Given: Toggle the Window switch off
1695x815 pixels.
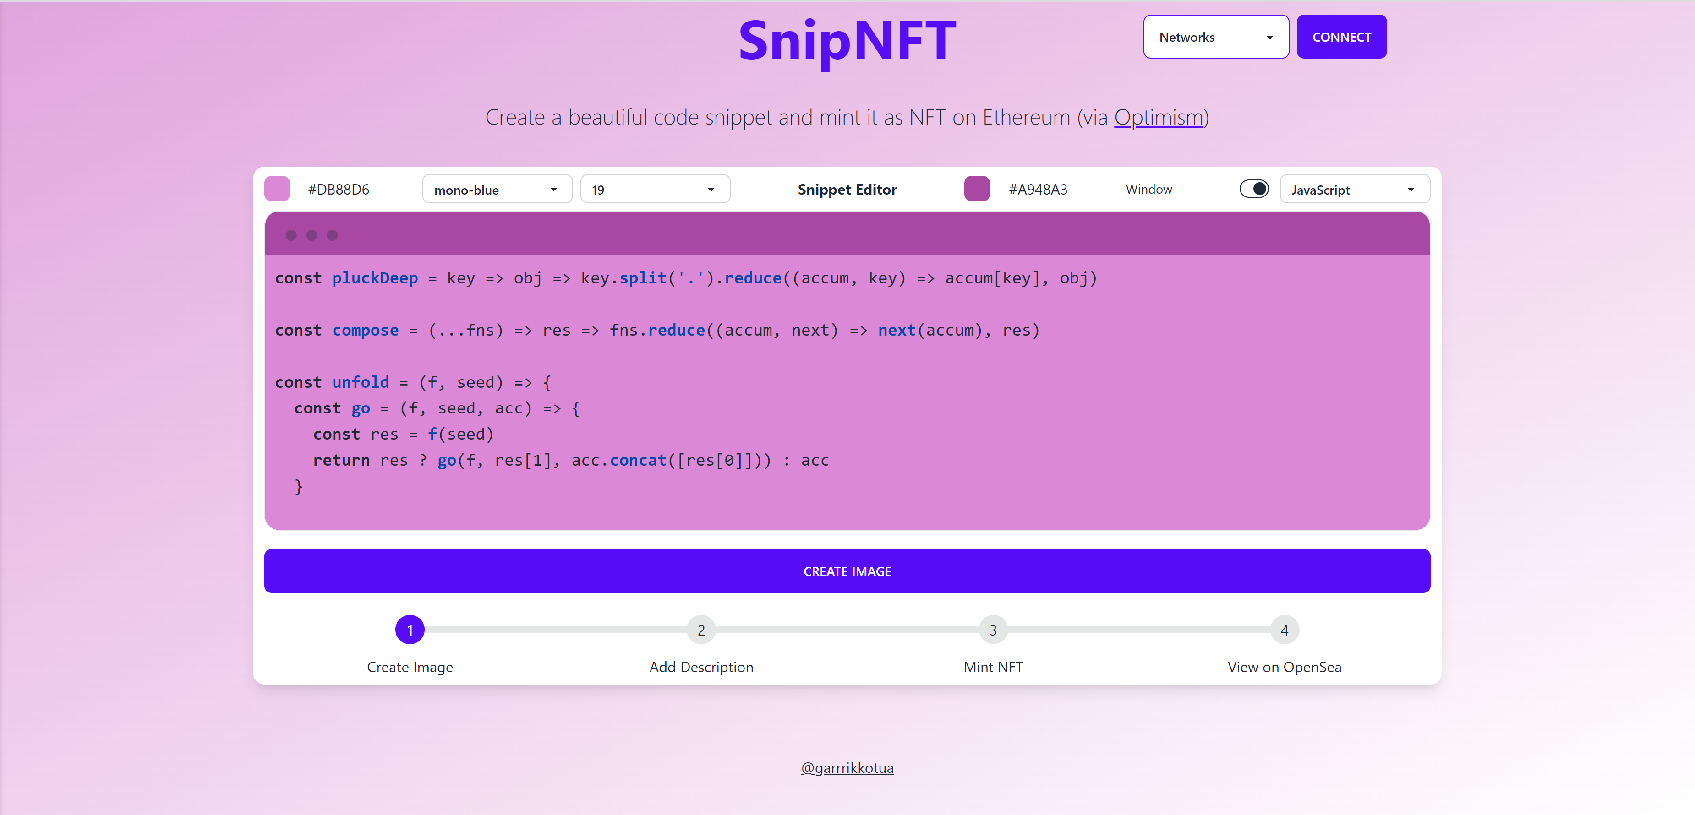Looking at the screenshot, I should click(1254, 190).
